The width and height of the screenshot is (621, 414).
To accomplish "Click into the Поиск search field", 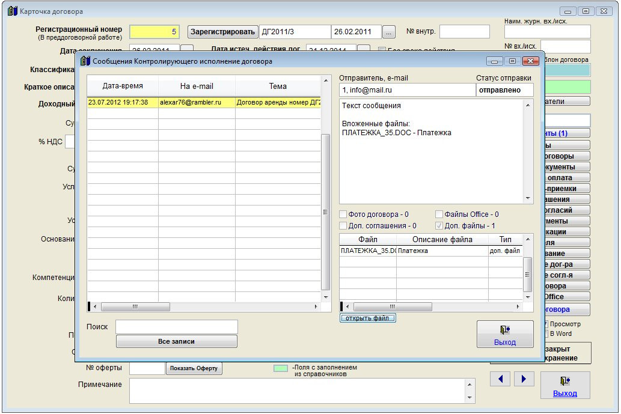I will point(177,327).
